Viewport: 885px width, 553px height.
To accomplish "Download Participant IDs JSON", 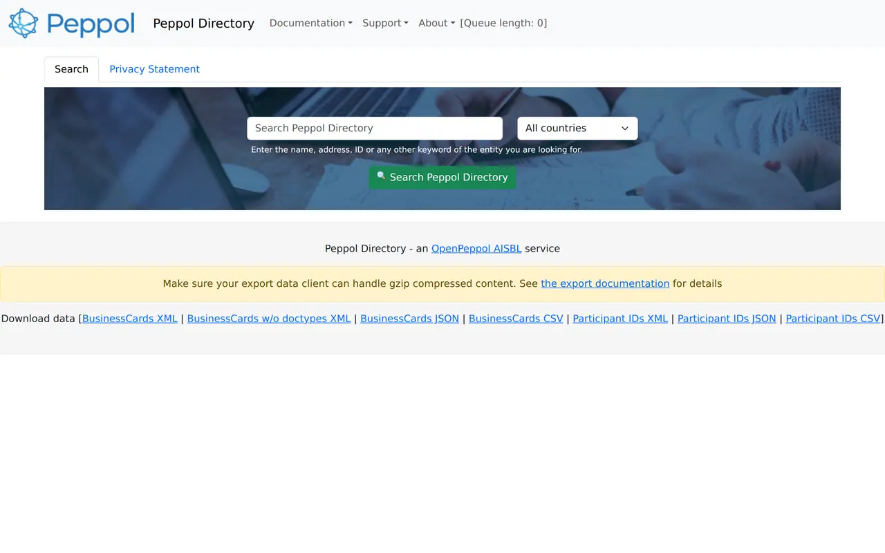I will coord(727,319).
